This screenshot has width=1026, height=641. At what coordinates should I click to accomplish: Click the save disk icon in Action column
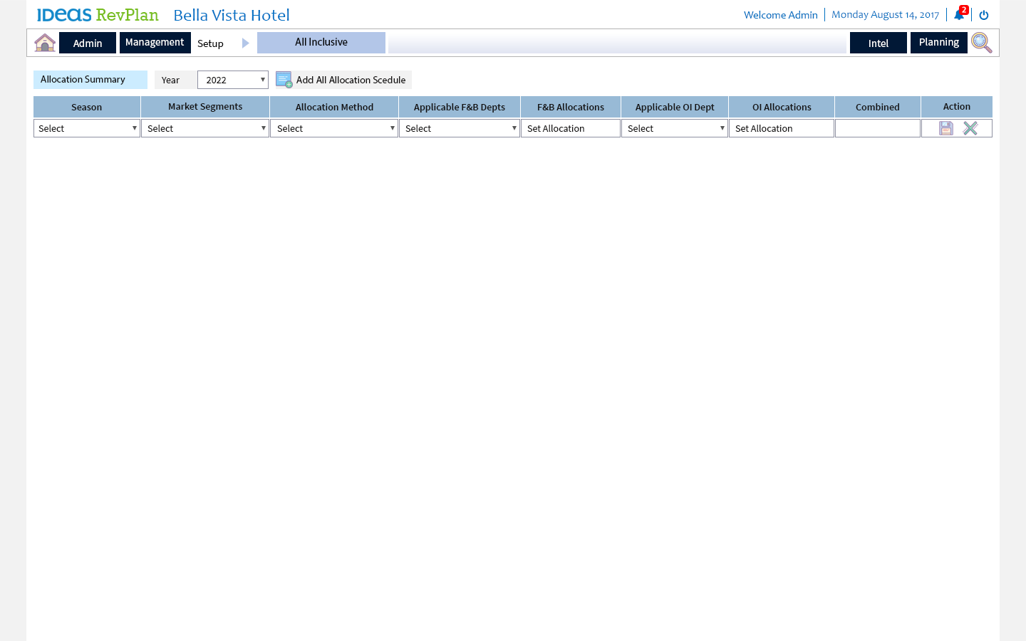946,128
